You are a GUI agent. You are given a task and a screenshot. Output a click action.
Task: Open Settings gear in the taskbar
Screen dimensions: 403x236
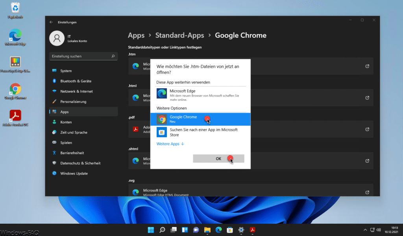pyautogui.click(x=241, y=230)
